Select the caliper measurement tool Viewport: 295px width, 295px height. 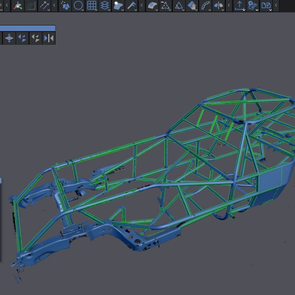pos(131,6)
